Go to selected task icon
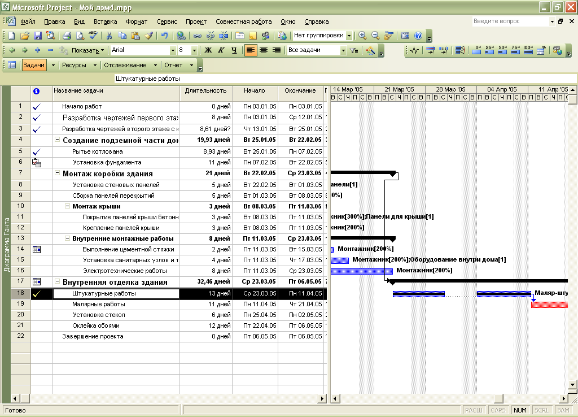 pyautogui.click(x=388, y=36)
